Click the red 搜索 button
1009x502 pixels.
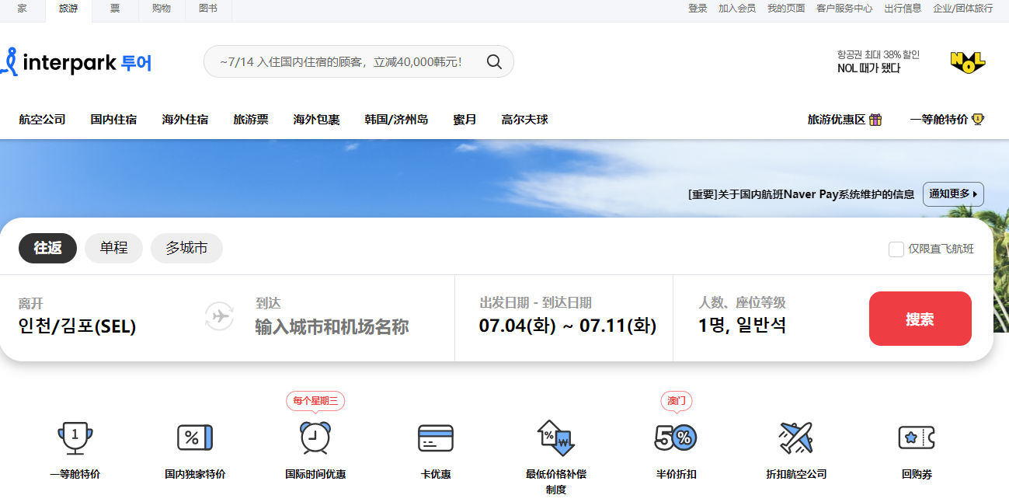point(920,318)
